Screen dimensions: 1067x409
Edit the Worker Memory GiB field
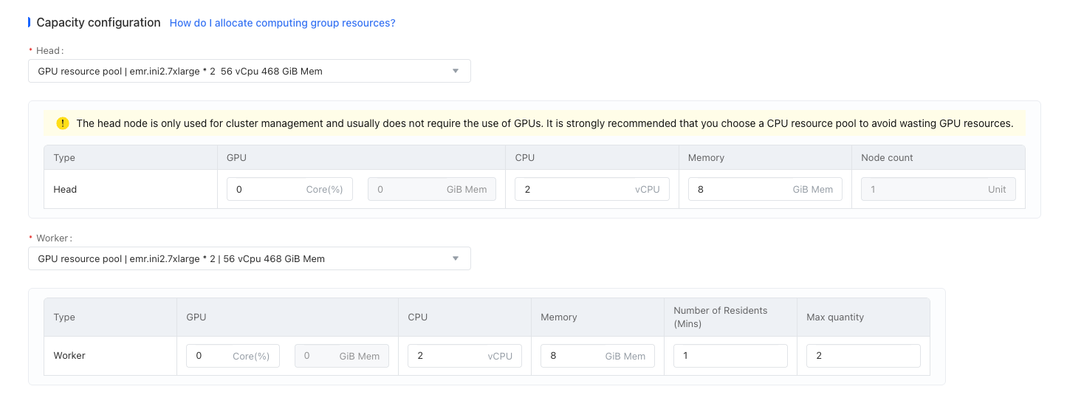[x=597, y=356]
